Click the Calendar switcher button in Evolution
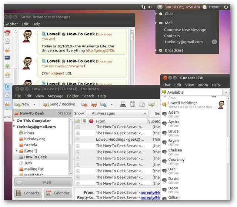Screen dimensions: 237x207 [58, 193]
